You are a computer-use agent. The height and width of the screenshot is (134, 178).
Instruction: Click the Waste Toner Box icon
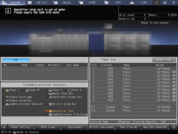point(50,94)
